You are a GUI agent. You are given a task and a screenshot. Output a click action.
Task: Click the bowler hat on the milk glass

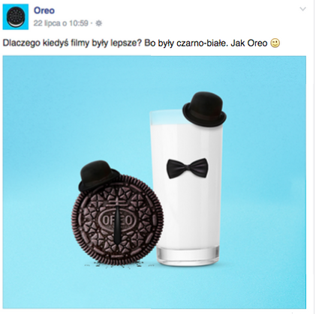pyautogui.click(x=204, y=109)
